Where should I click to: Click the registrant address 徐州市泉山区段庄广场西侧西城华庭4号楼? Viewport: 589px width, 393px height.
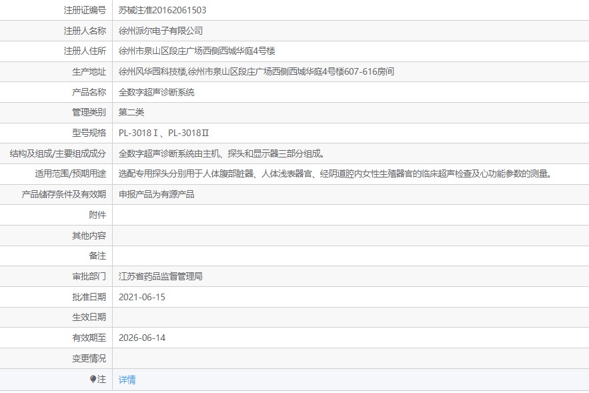[197, 51]
